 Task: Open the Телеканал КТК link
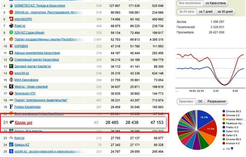(25, 93)
